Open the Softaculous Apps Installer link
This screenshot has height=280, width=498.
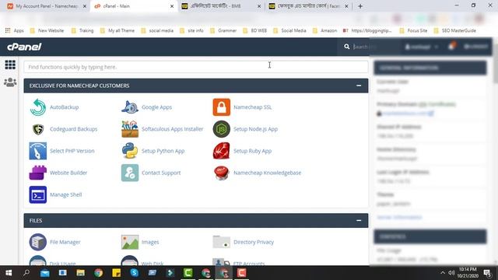[x=173, y=129]
